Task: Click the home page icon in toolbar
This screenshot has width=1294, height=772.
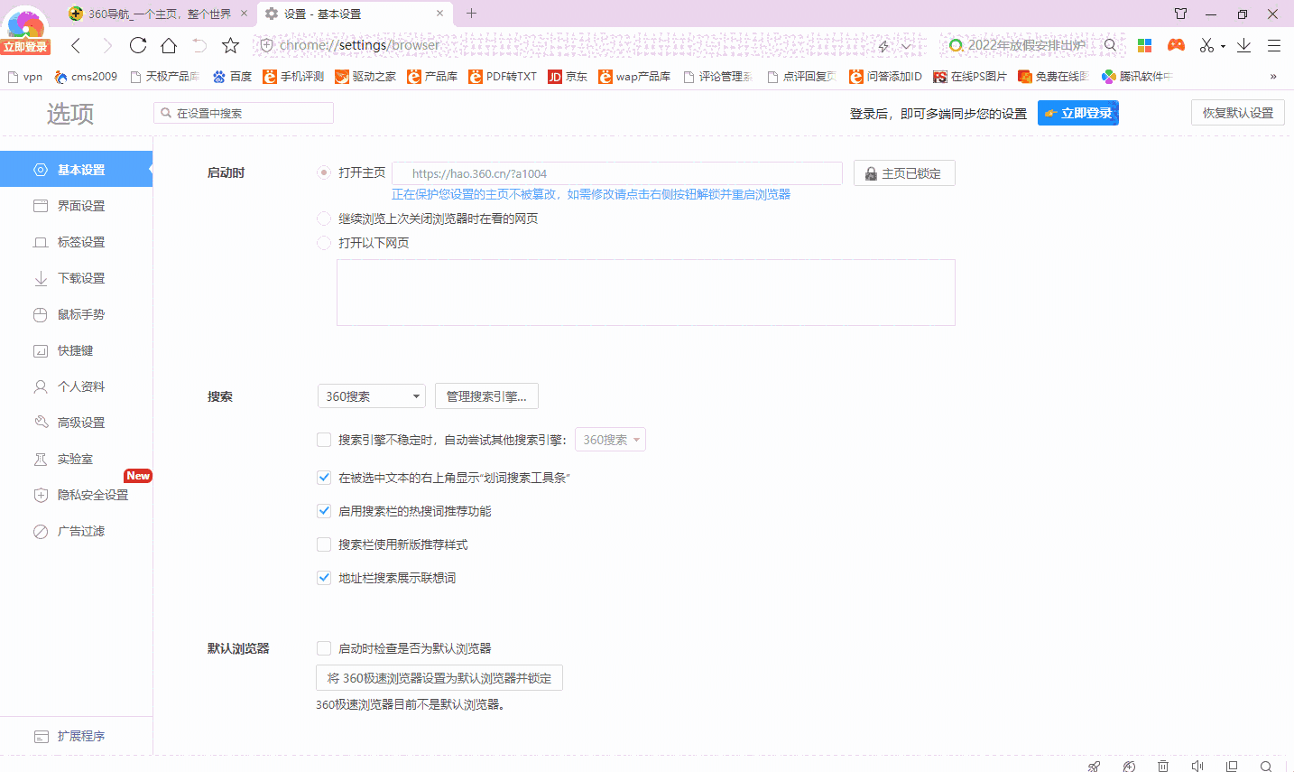Action: (169, 45)
